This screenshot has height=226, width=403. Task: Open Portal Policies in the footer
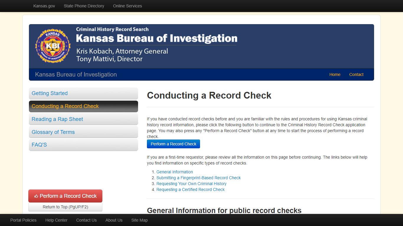[23, 220]
